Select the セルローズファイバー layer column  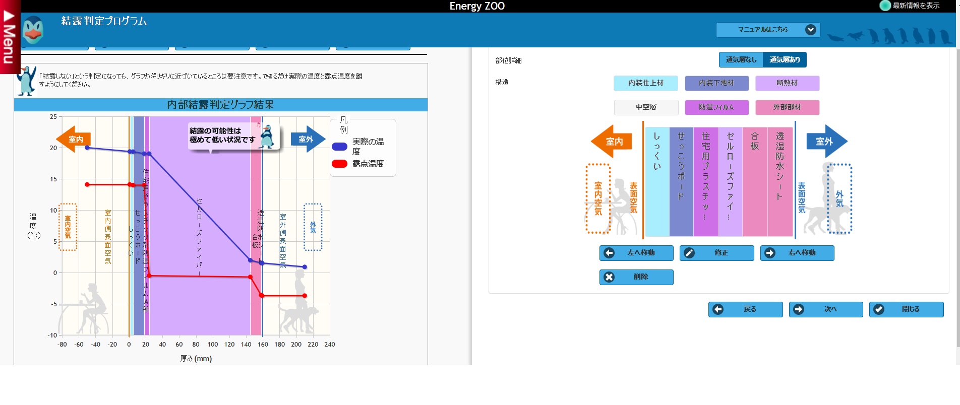pyautogui.click(x=730, y=182)
